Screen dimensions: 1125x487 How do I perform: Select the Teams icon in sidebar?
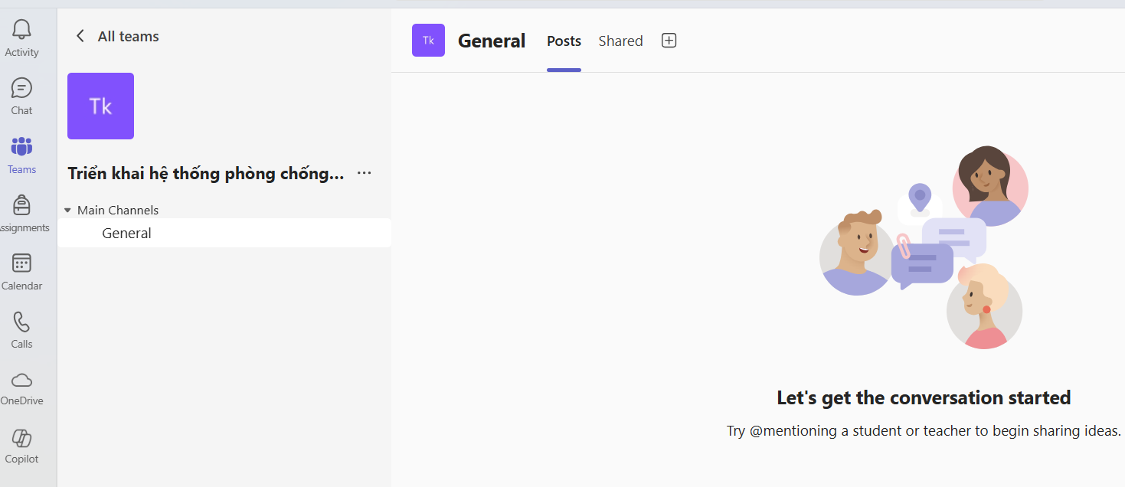[21, 147]
